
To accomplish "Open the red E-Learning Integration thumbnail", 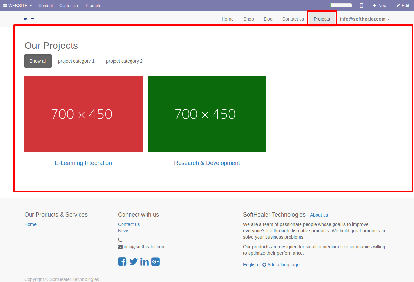I will point(83,114).
